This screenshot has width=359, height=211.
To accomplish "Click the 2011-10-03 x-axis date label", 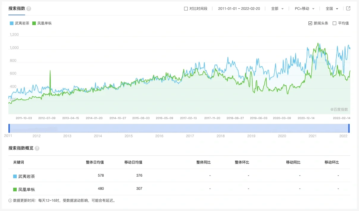I will [x=24, y=118].
